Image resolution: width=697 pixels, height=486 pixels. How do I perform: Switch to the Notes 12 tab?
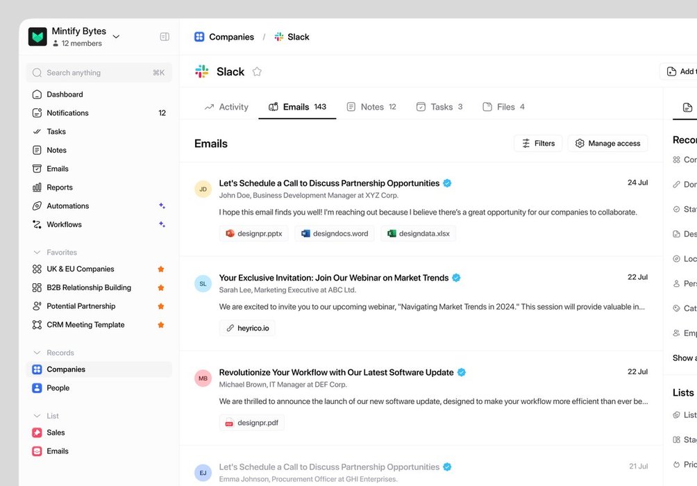(371, 107)
